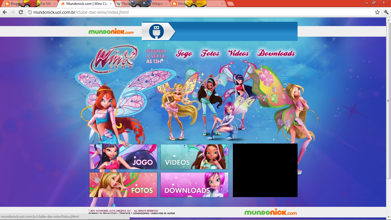391x220 pixels.
Task: Bookmark this page with the star icon
Action: 377,12
